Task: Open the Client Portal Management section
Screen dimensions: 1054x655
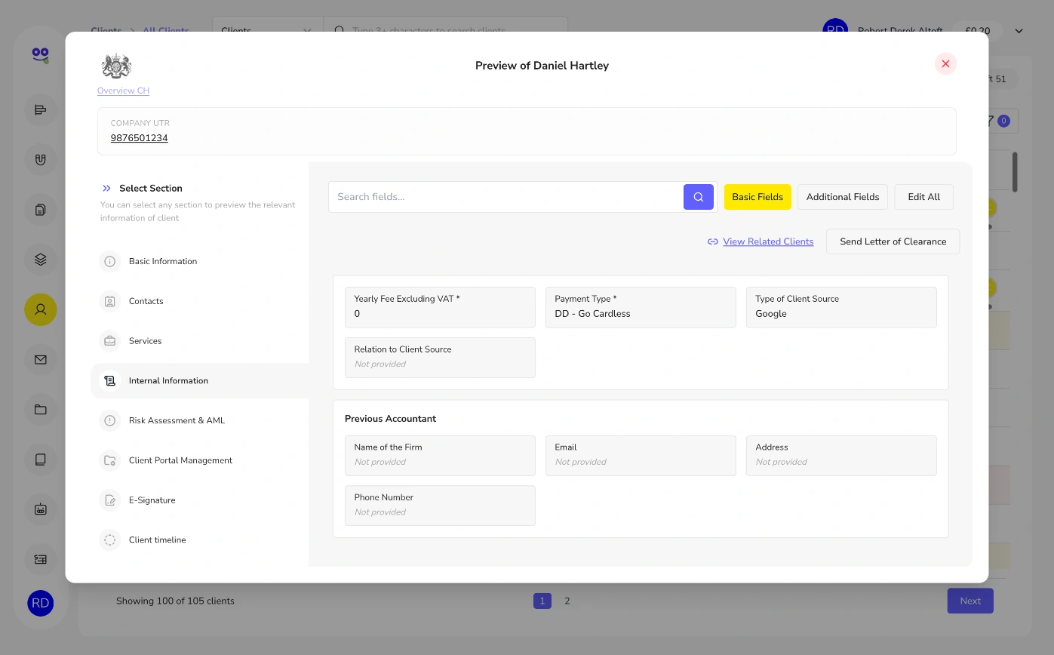Action: [199, 460]
